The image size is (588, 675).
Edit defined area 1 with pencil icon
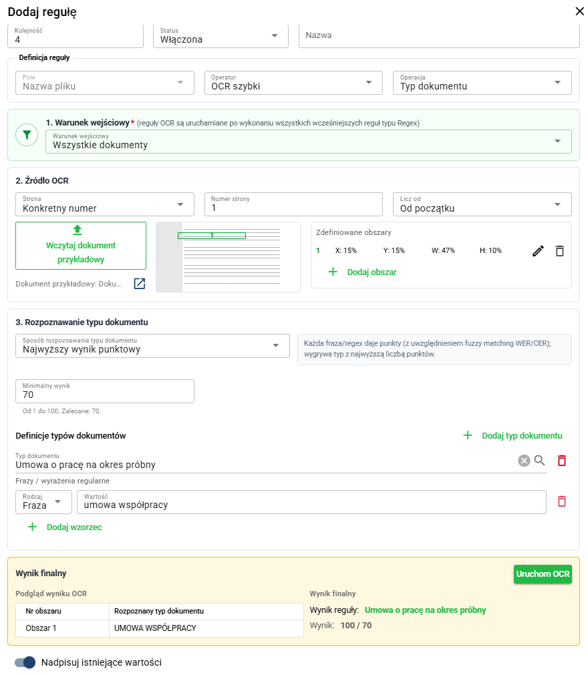538,251
